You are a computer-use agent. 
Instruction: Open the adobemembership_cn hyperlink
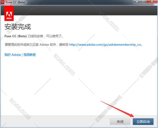coord(105,45)
